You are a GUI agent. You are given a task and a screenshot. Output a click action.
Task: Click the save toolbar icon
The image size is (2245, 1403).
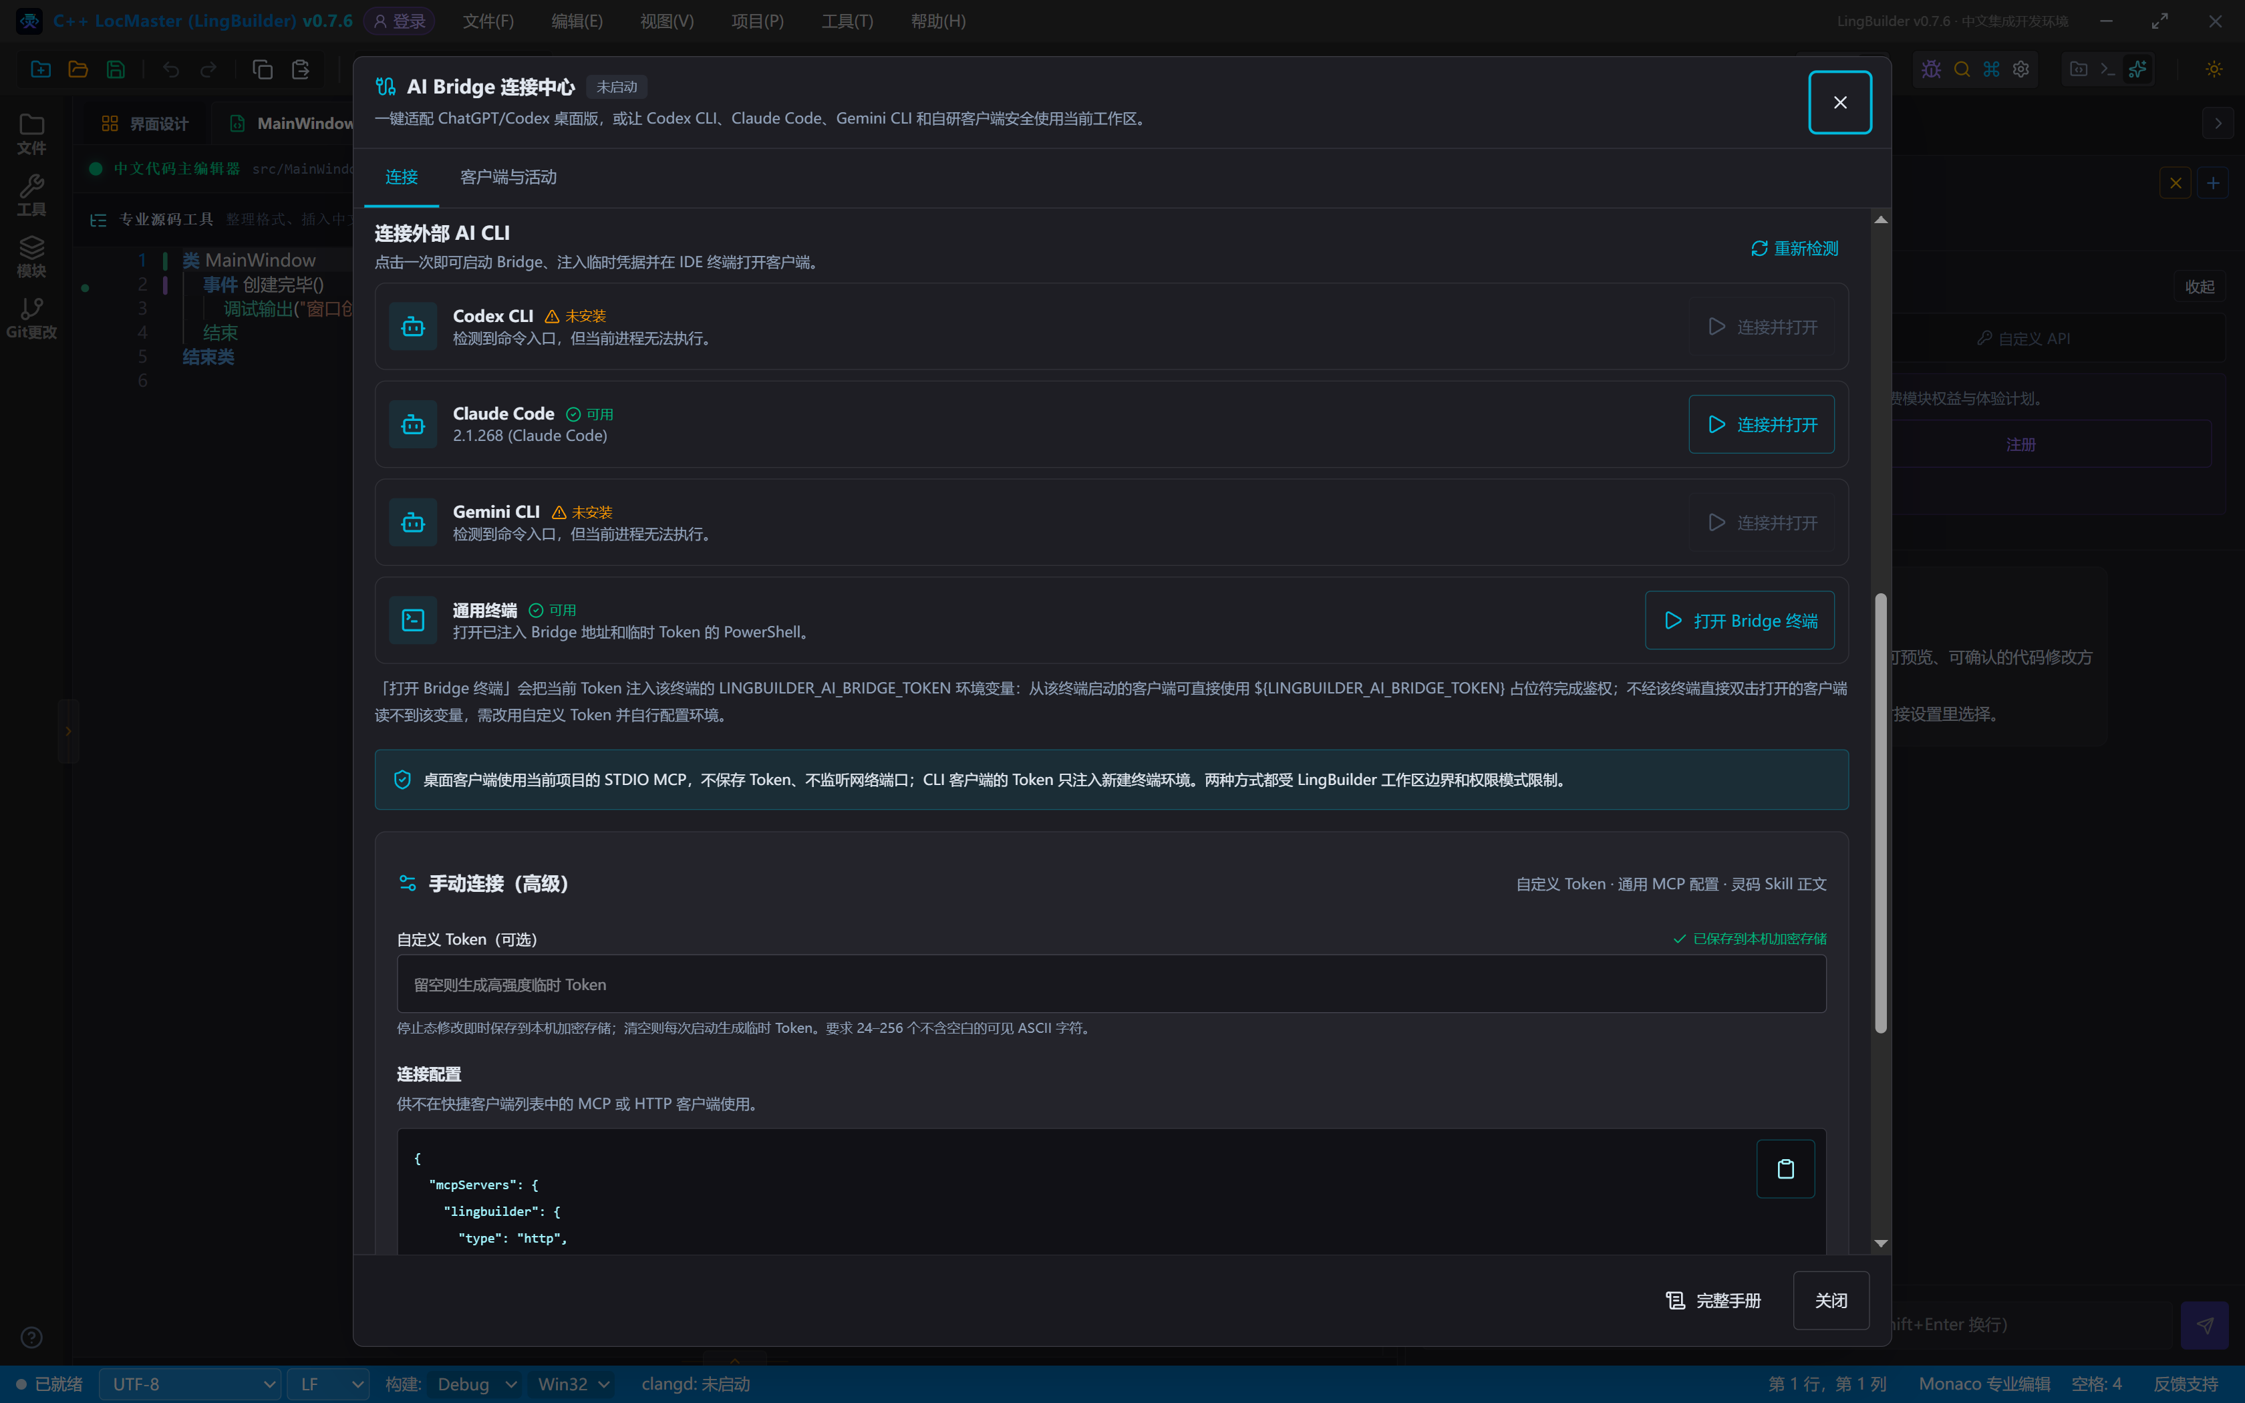116,69
